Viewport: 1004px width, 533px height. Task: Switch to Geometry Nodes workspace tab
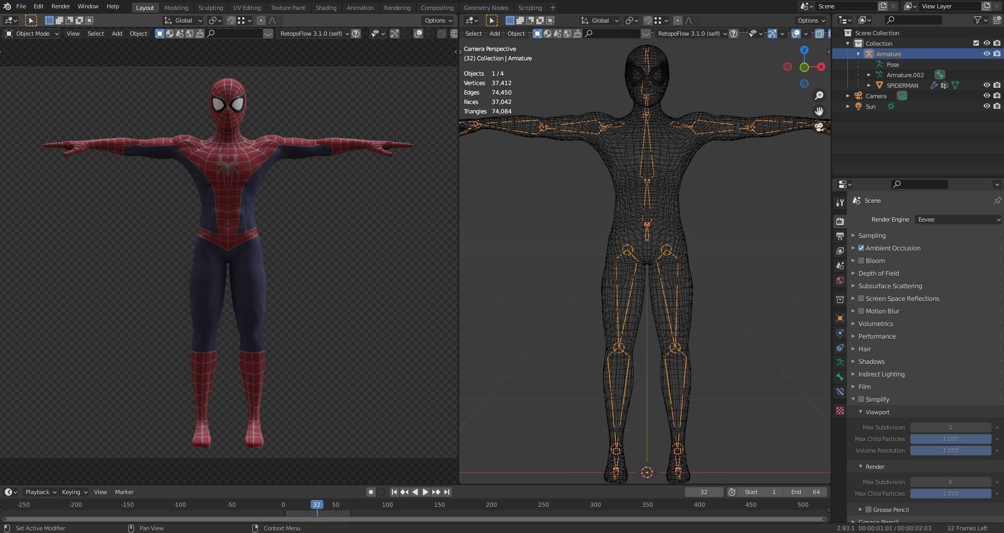485,8
